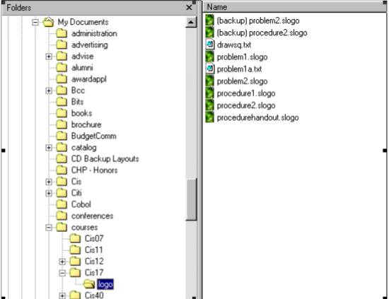Collapse the My Documents tree node
The height and width of the screenshot is (299, 389).
pyautogui.click(x=35, y=23)
